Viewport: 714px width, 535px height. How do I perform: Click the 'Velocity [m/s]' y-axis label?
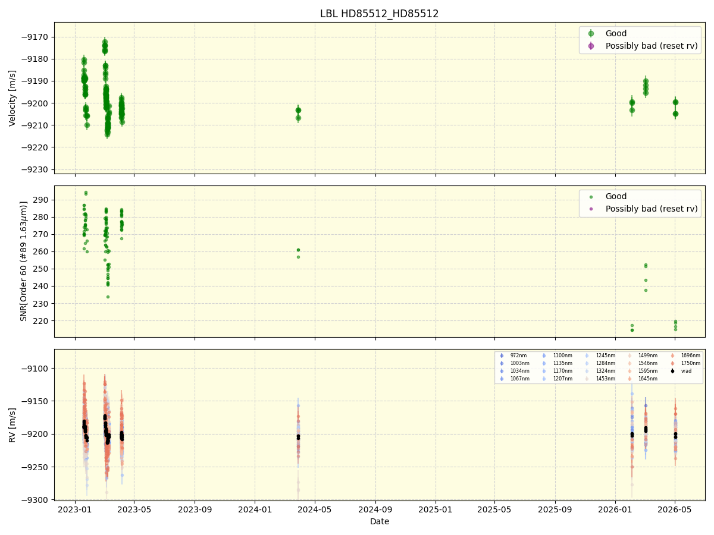pyautogui.click(x=12, y=98)
